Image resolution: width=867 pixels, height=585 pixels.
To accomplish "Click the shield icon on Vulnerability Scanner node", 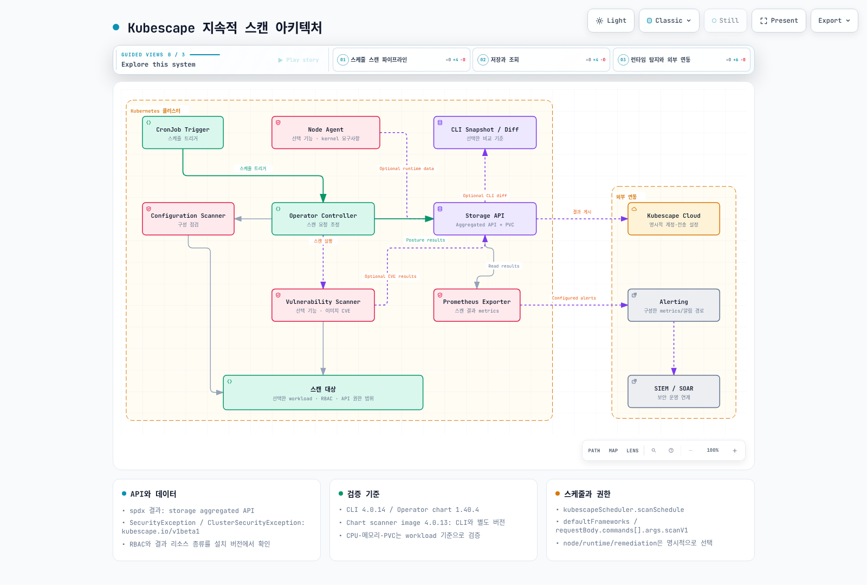I will click(x=278, y=295).
